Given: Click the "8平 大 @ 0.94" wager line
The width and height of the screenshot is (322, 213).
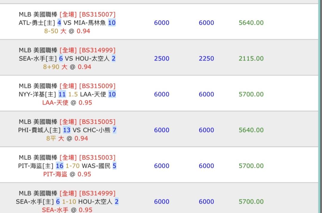Looking at the screenshot, I should (x=67, y=138).
